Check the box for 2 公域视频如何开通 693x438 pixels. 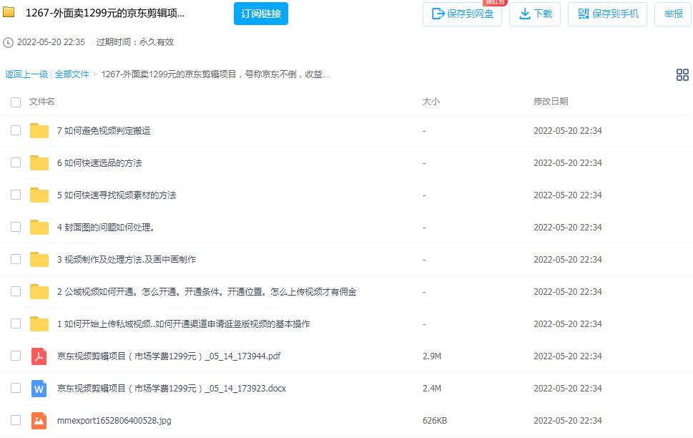tap(16, 291)
